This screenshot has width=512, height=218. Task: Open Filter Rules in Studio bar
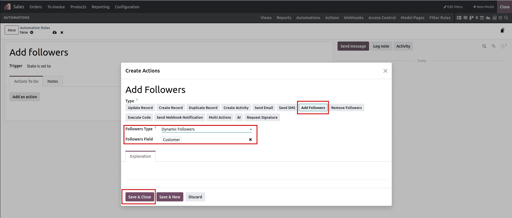tap(440, 18)
